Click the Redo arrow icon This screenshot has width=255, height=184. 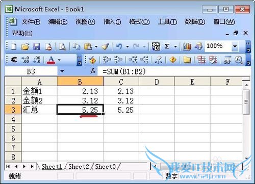click(136, 46)
